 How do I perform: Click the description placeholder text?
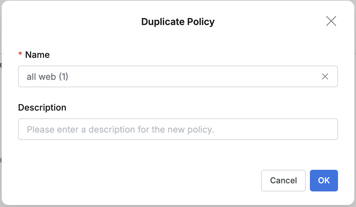point(120,130)
